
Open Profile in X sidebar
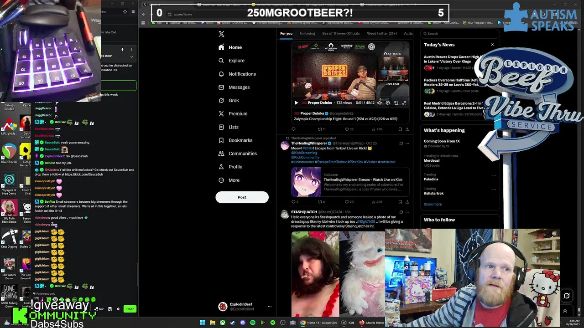(230, 167)
